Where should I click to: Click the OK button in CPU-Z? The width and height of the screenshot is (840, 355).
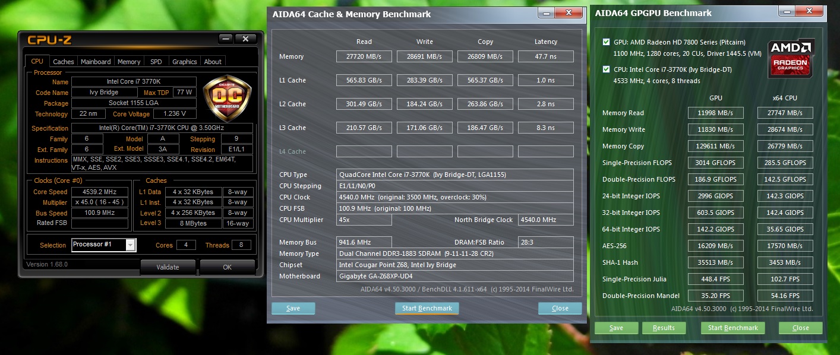point(227,267)
